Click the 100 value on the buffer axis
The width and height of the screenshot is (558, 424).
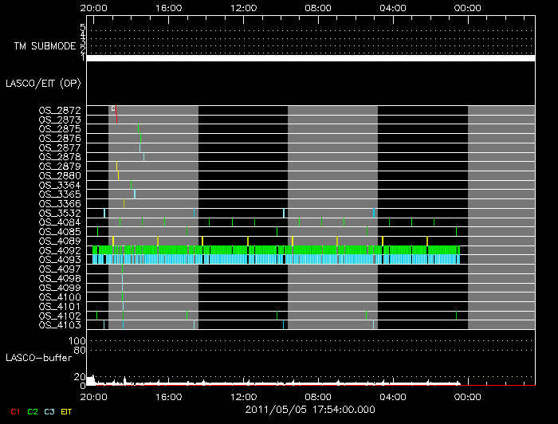(x=77, y=341)
